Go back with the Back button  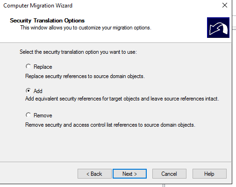(94, 173)
